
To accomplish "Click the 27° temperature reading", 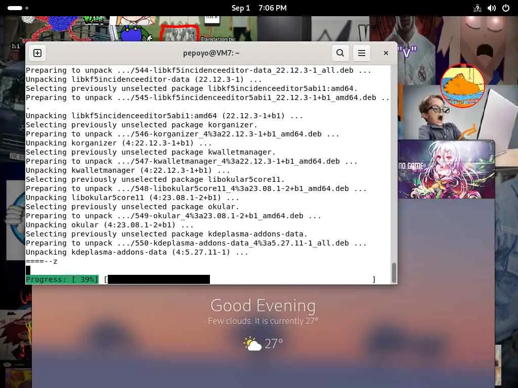I will pos(274,344).
